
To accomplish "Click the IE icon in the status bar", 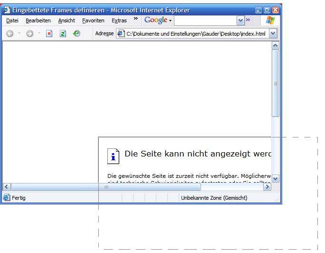I will [x=7, y=197].
